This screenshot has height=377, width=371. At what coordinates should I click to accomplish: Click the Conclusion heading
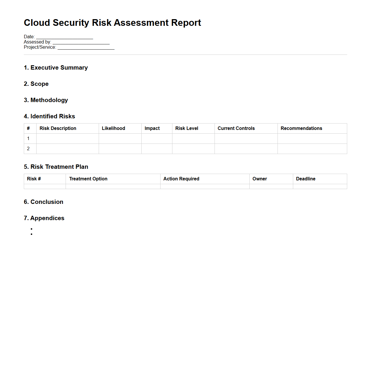click(44, 202)
